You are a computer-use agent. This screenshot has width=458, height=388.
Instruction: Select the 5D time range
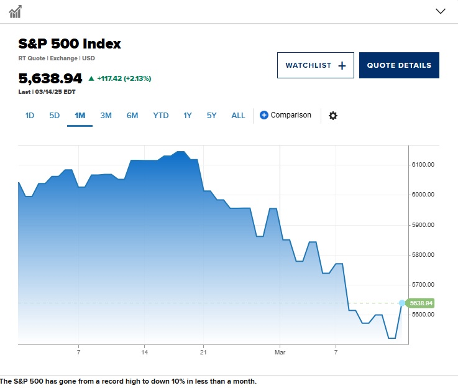tap(55, 116)
